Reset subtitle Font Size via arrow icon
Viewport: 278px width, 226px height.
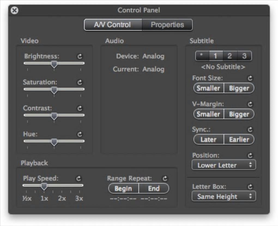click(x=250, y=78)
